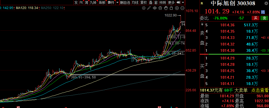Toggle the 九转 indicator
The image size is (269, 108).
coord(93,2)
